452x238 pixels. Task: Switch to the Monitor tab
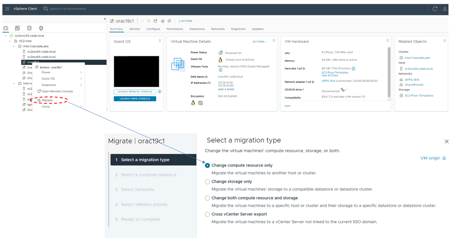click(135, 29)
